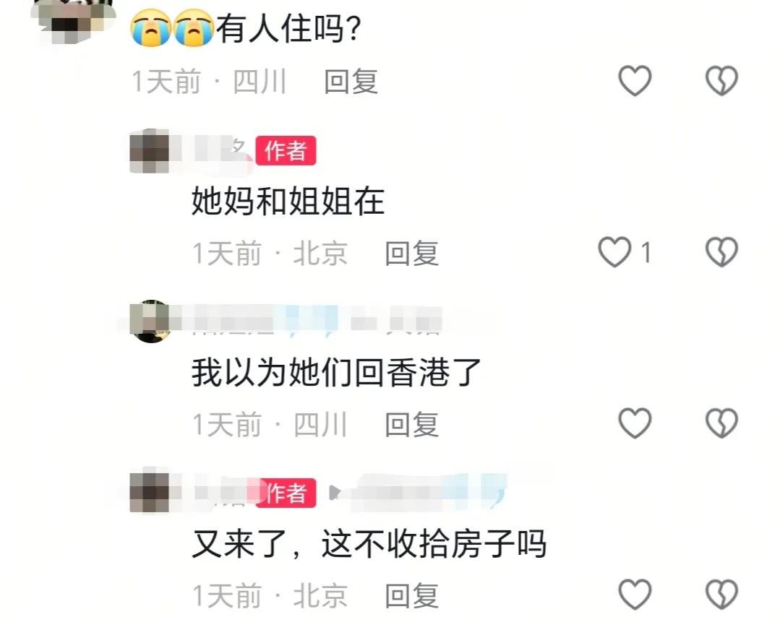The image size is (780, 617).
Task: Open author avatar above '又来了' reply
Action: point(150,492)
